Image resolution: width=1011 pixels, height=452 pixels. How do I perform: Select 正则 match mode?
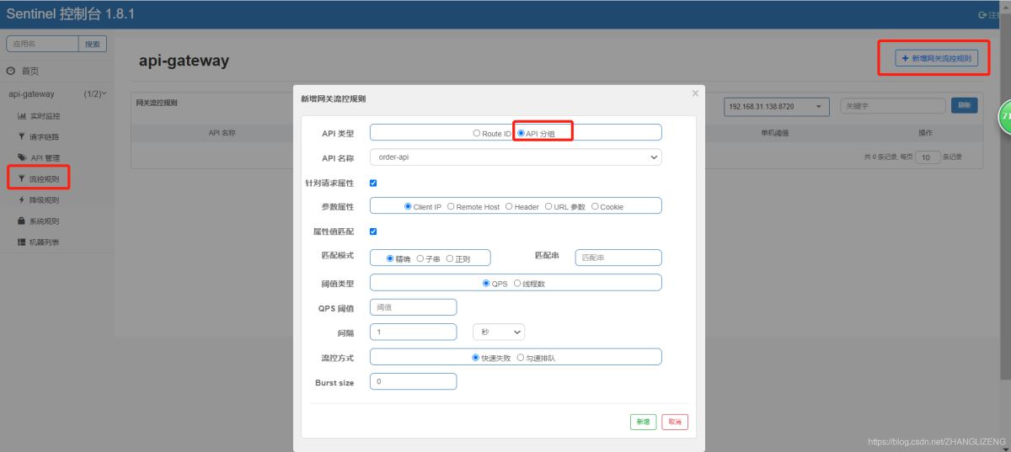(450, 258)
